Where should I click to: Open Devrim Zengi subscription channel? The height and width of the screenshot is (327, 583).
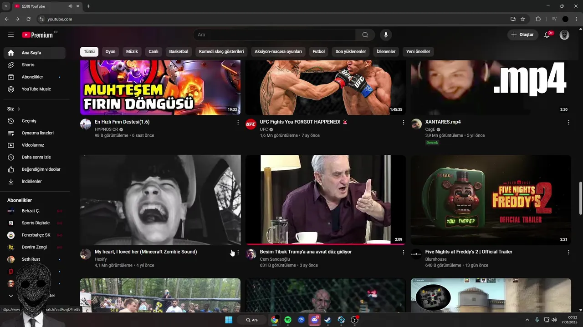click(x=35, y=247)
